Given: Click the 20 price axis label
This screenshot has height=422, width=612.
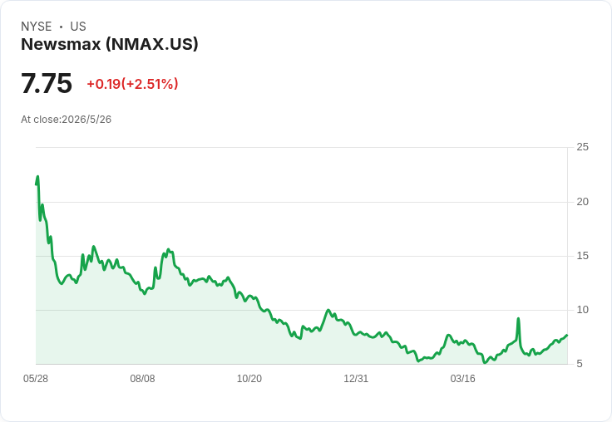Looking at the screenshot, I should [x=583, y=202].
